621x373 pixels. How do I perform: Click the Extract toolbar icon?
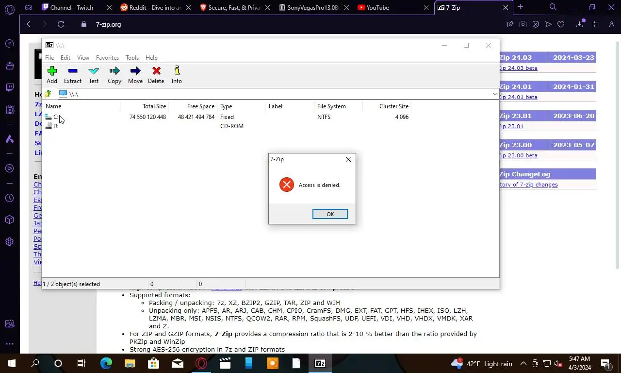click(73, 75)
